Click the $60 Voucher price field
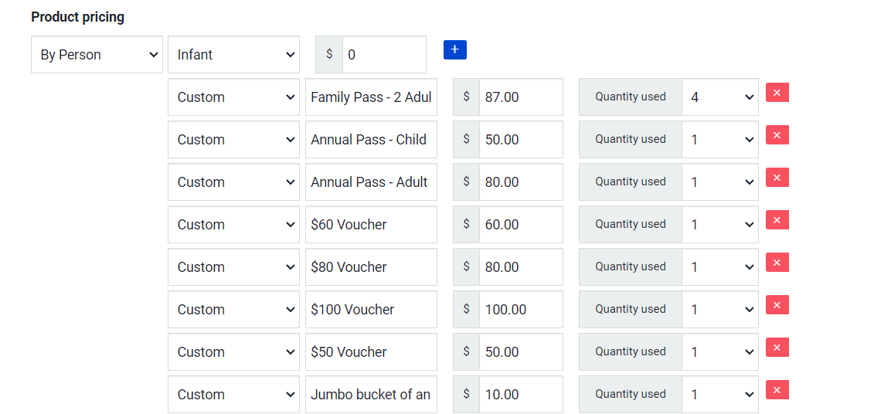Image resolution: width=874 pixels, height=414 pixels. point(520,225)
